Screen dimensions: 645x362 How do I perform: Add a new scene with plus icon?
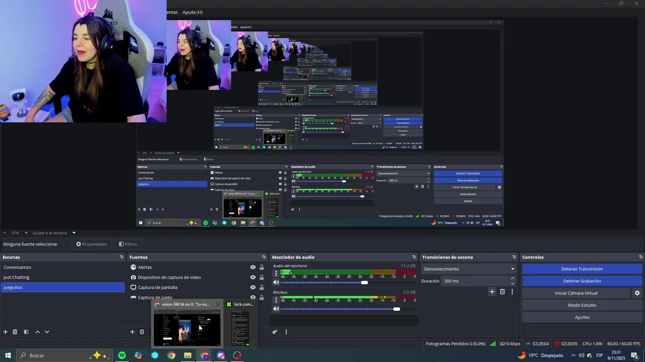click(6, 332)
